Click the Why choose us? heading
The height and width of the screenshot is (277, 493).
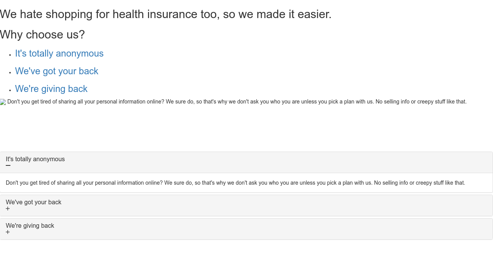(42, 35)
